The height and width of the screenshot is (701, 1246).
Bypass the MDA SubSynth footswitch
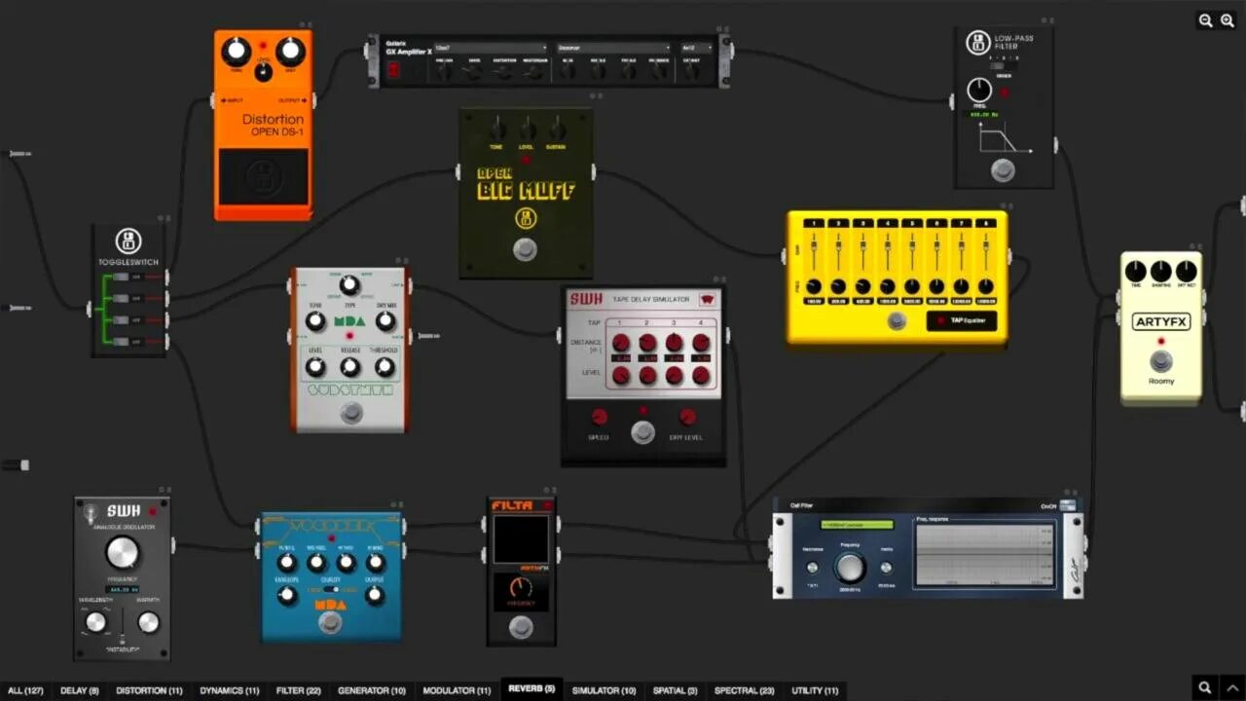350,413
